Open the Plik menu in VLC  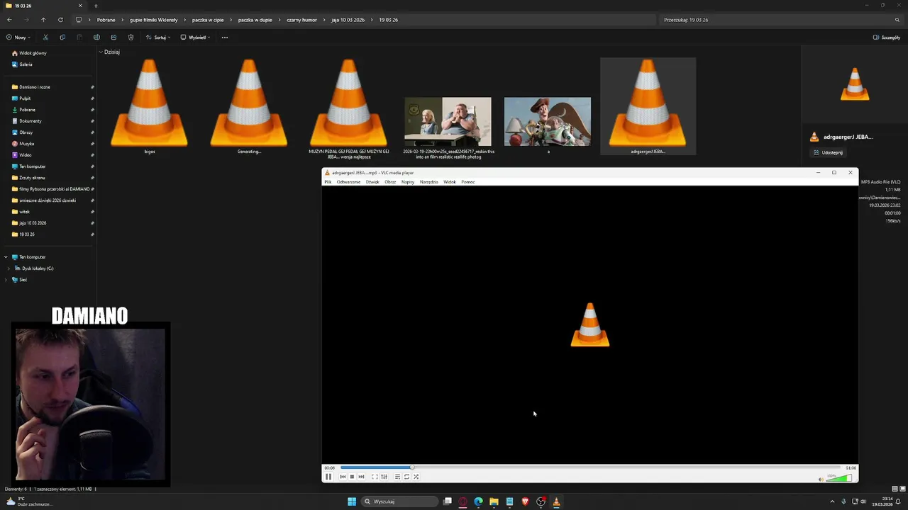(328, 182)
